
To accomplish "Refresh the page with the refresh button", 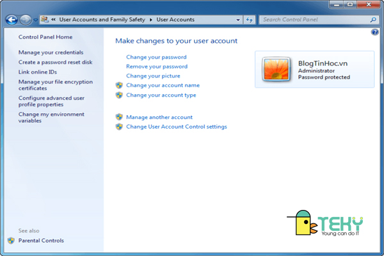I will click(x=250, y=20).
